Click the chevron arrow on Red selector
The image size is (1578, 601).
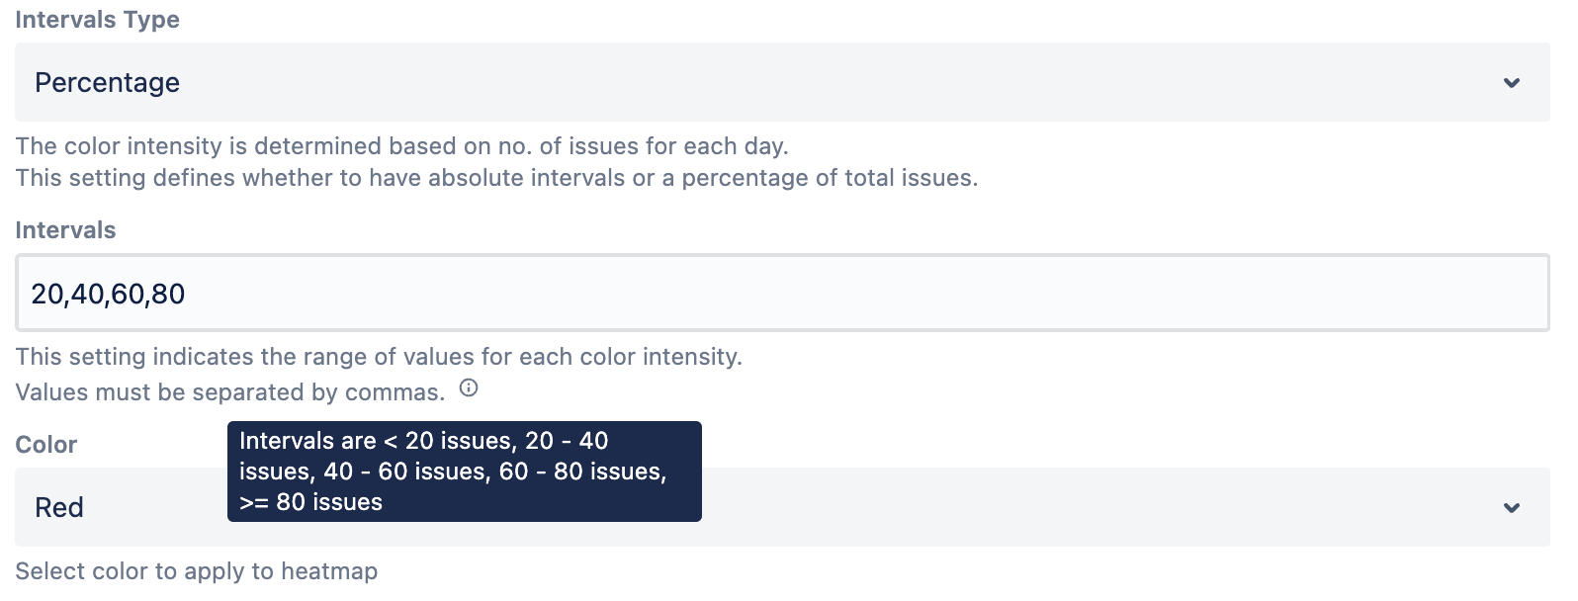point(1511,508)
